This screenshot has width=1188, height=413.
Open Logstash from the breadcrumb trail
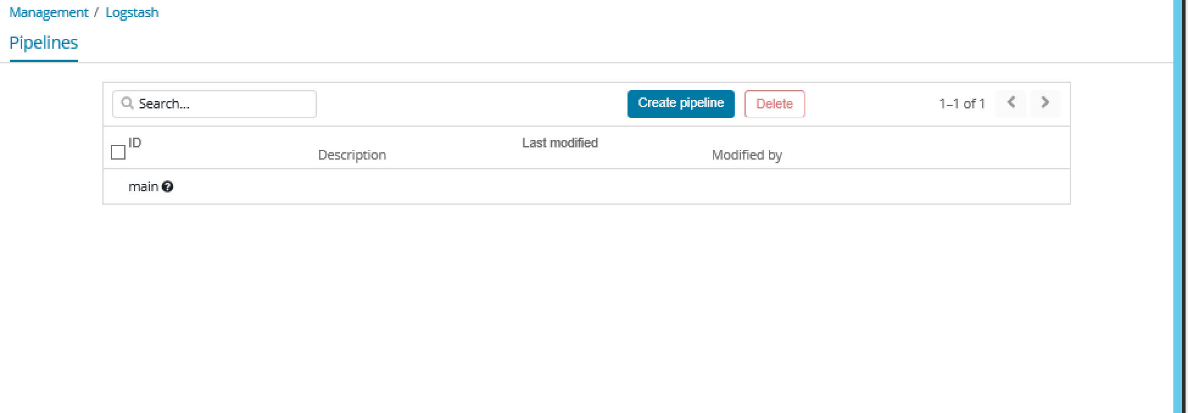pyautogui.click(x=132, y=12)
